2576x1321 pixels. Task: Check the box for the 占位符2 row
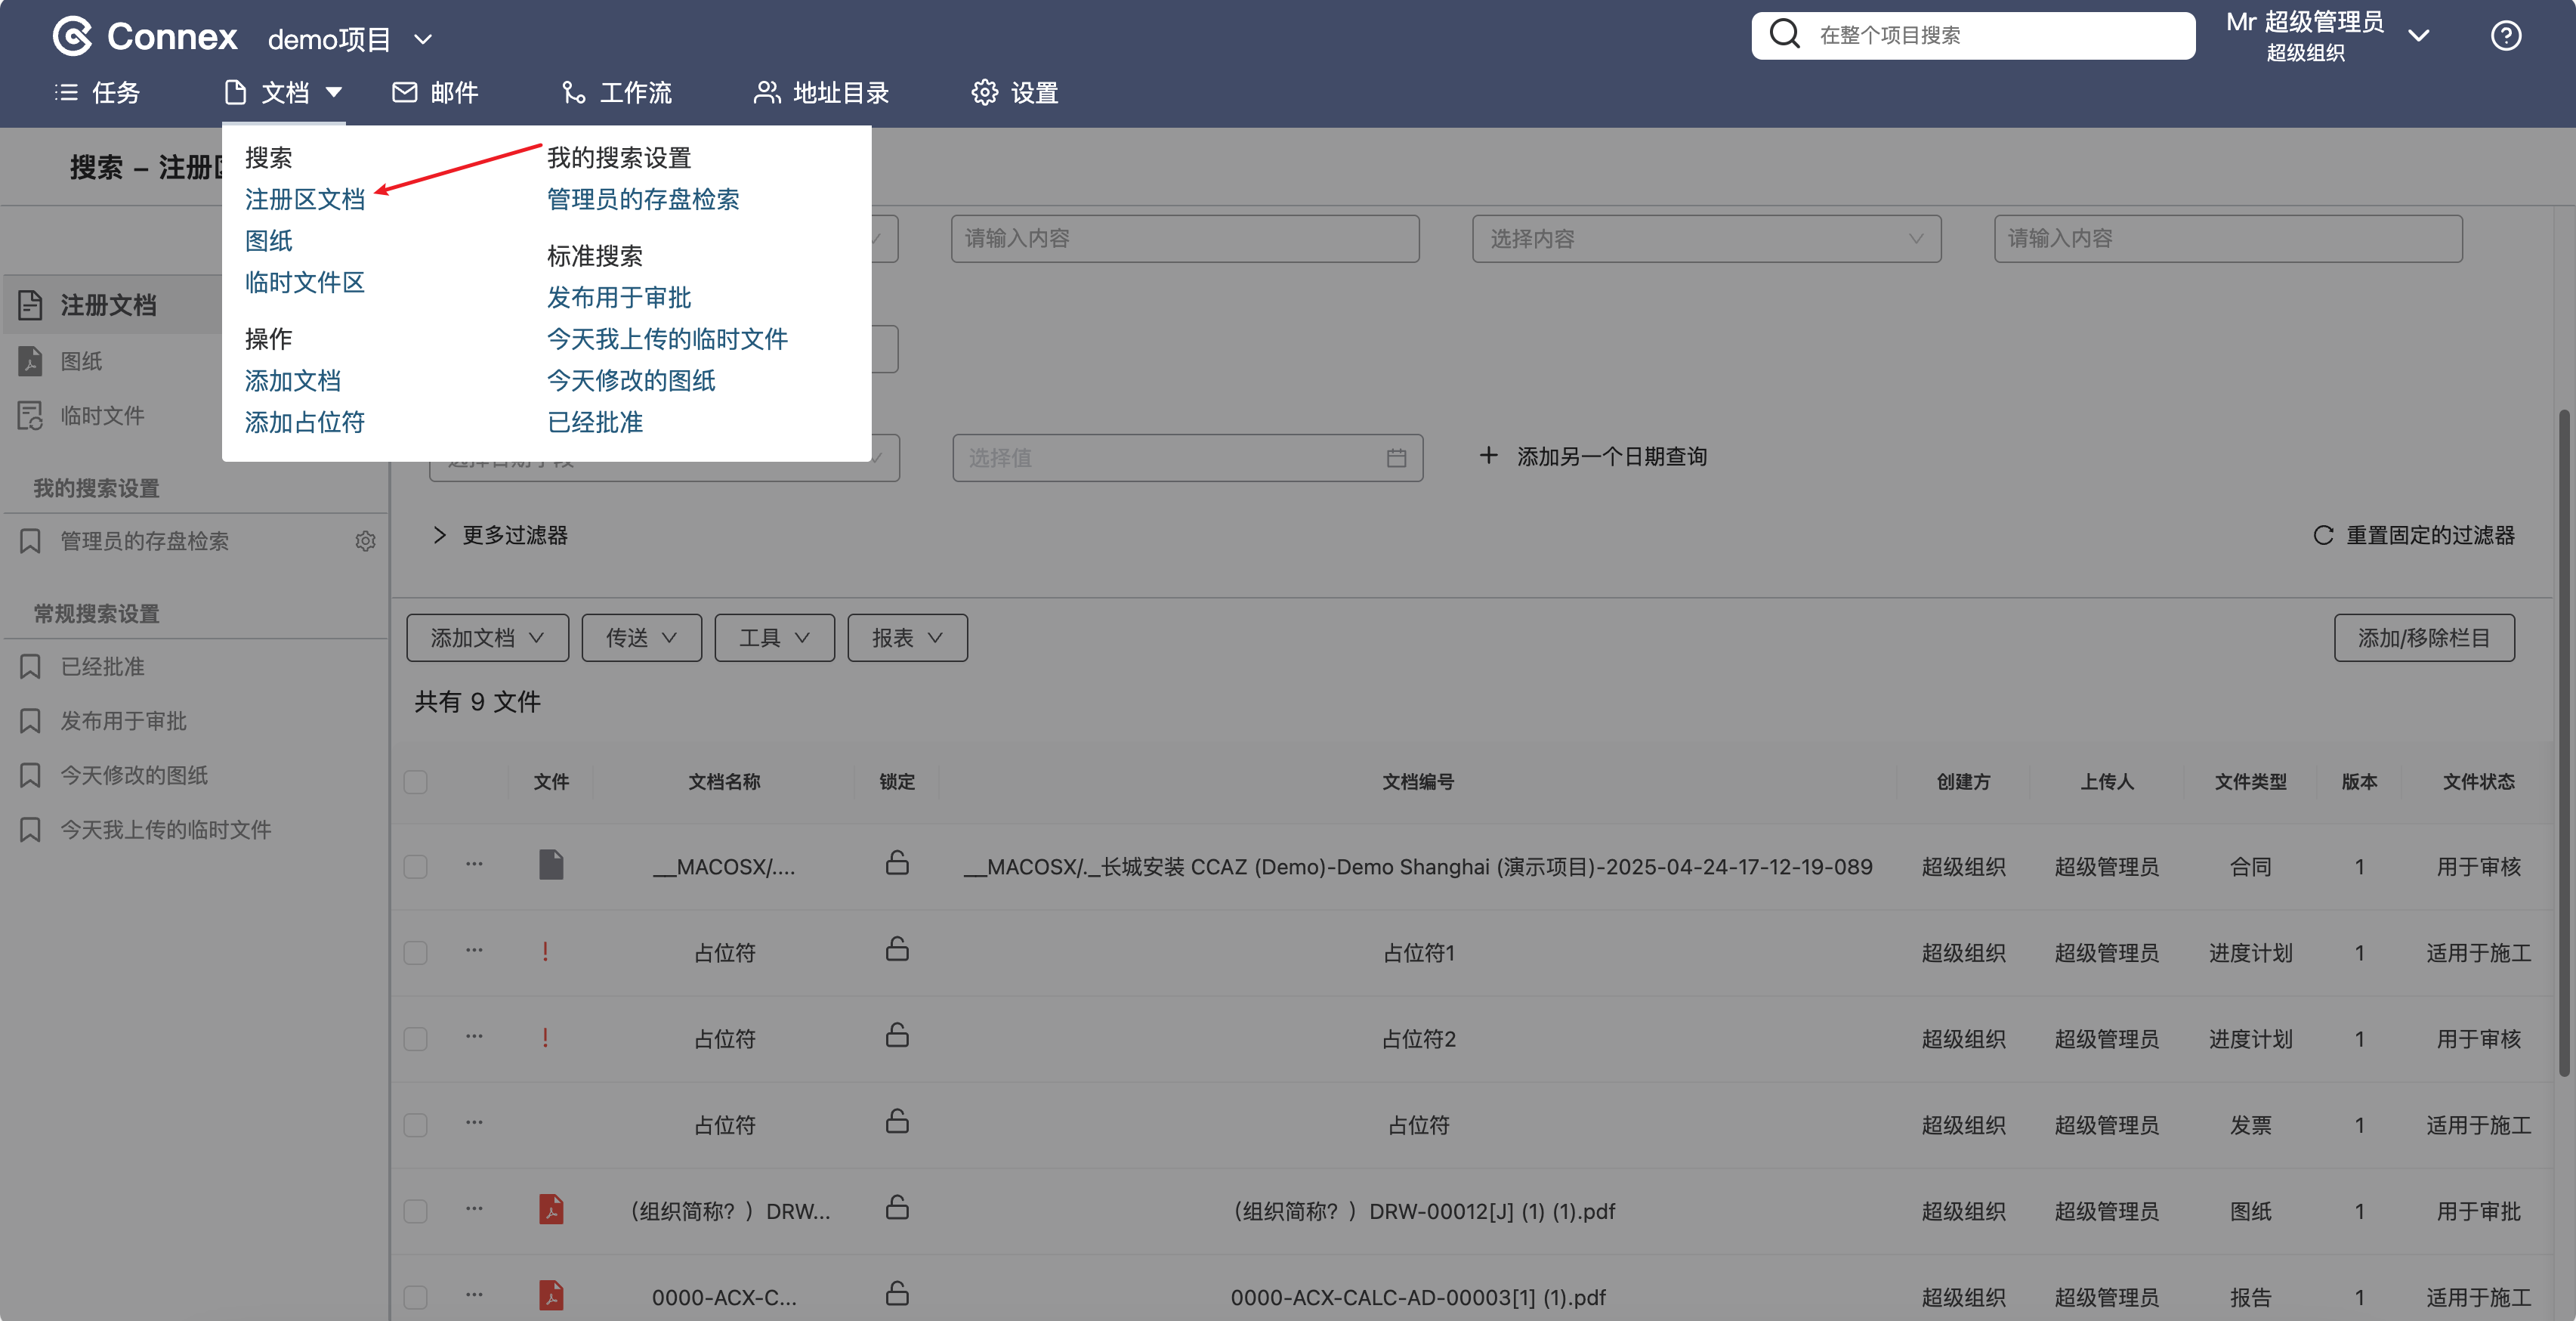point(415,1039)
